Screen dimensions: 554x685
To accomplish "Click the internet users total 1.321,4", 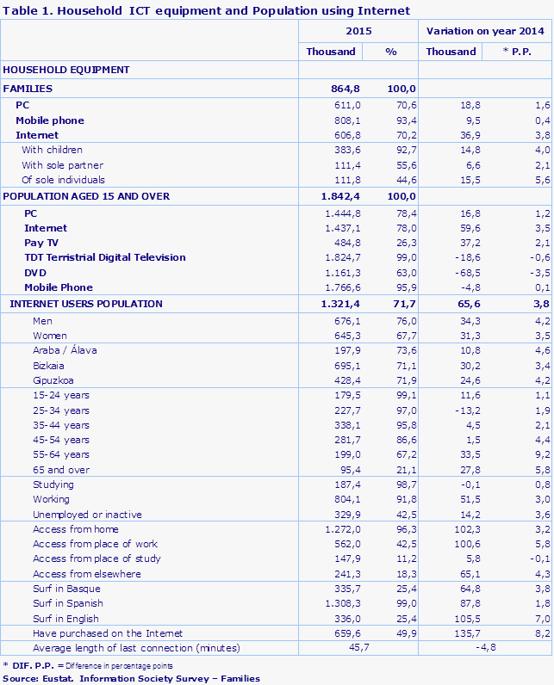I will (340, 304).
